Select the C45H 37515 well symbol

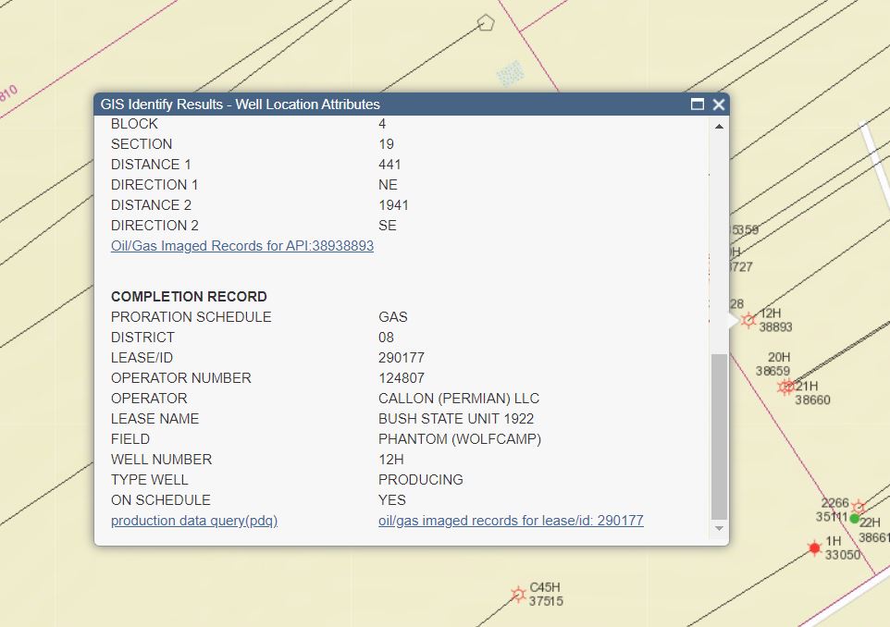(x=518, y=594)
